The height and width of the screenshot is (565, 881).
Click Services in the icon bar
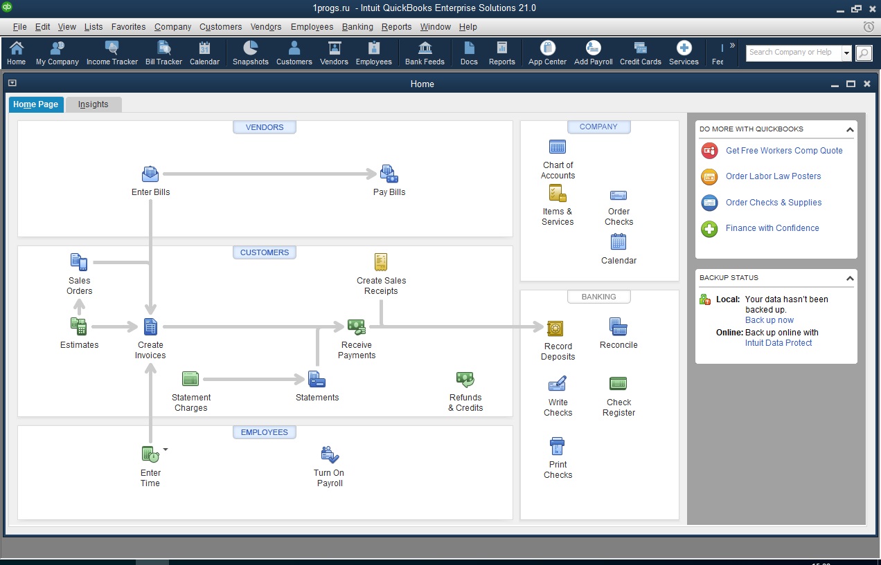click(684, 53)
